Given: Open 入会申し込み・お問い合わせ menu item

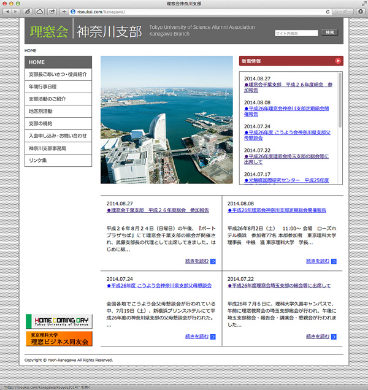Looking at the screenshot, I should 58,136.
